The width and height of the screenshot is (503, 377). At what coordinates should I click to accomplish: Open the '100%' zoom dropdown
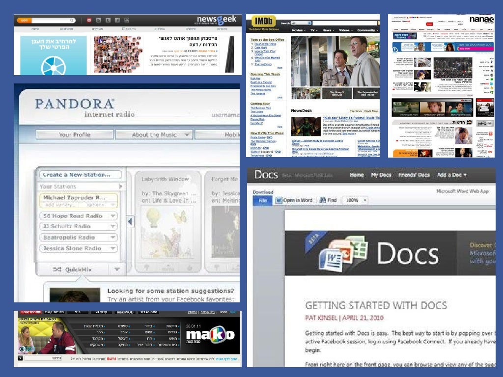[x=355, y=200]
